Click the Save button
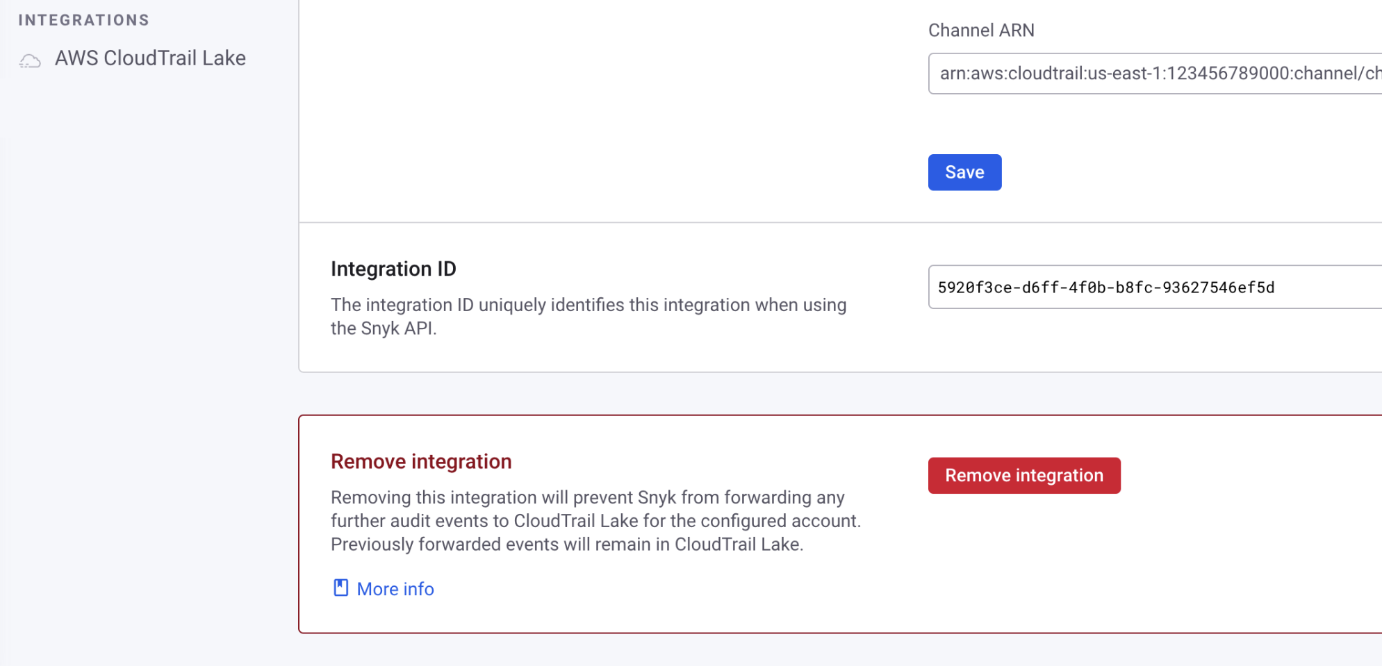Screen dimensions: 1382x666 tap(964, 172)
